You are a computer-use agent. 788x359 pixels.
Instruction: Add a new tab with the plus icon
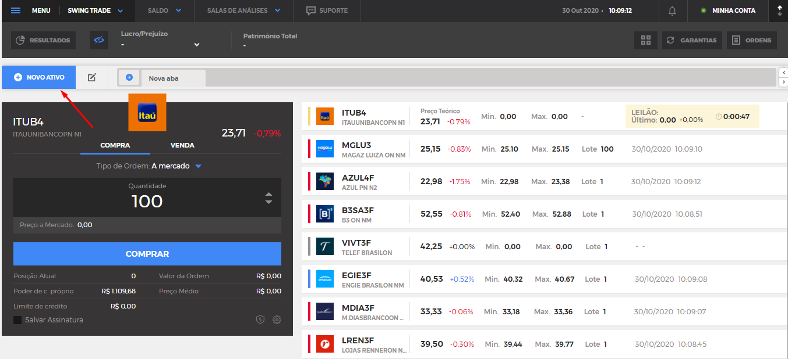(x=129, y=77)
